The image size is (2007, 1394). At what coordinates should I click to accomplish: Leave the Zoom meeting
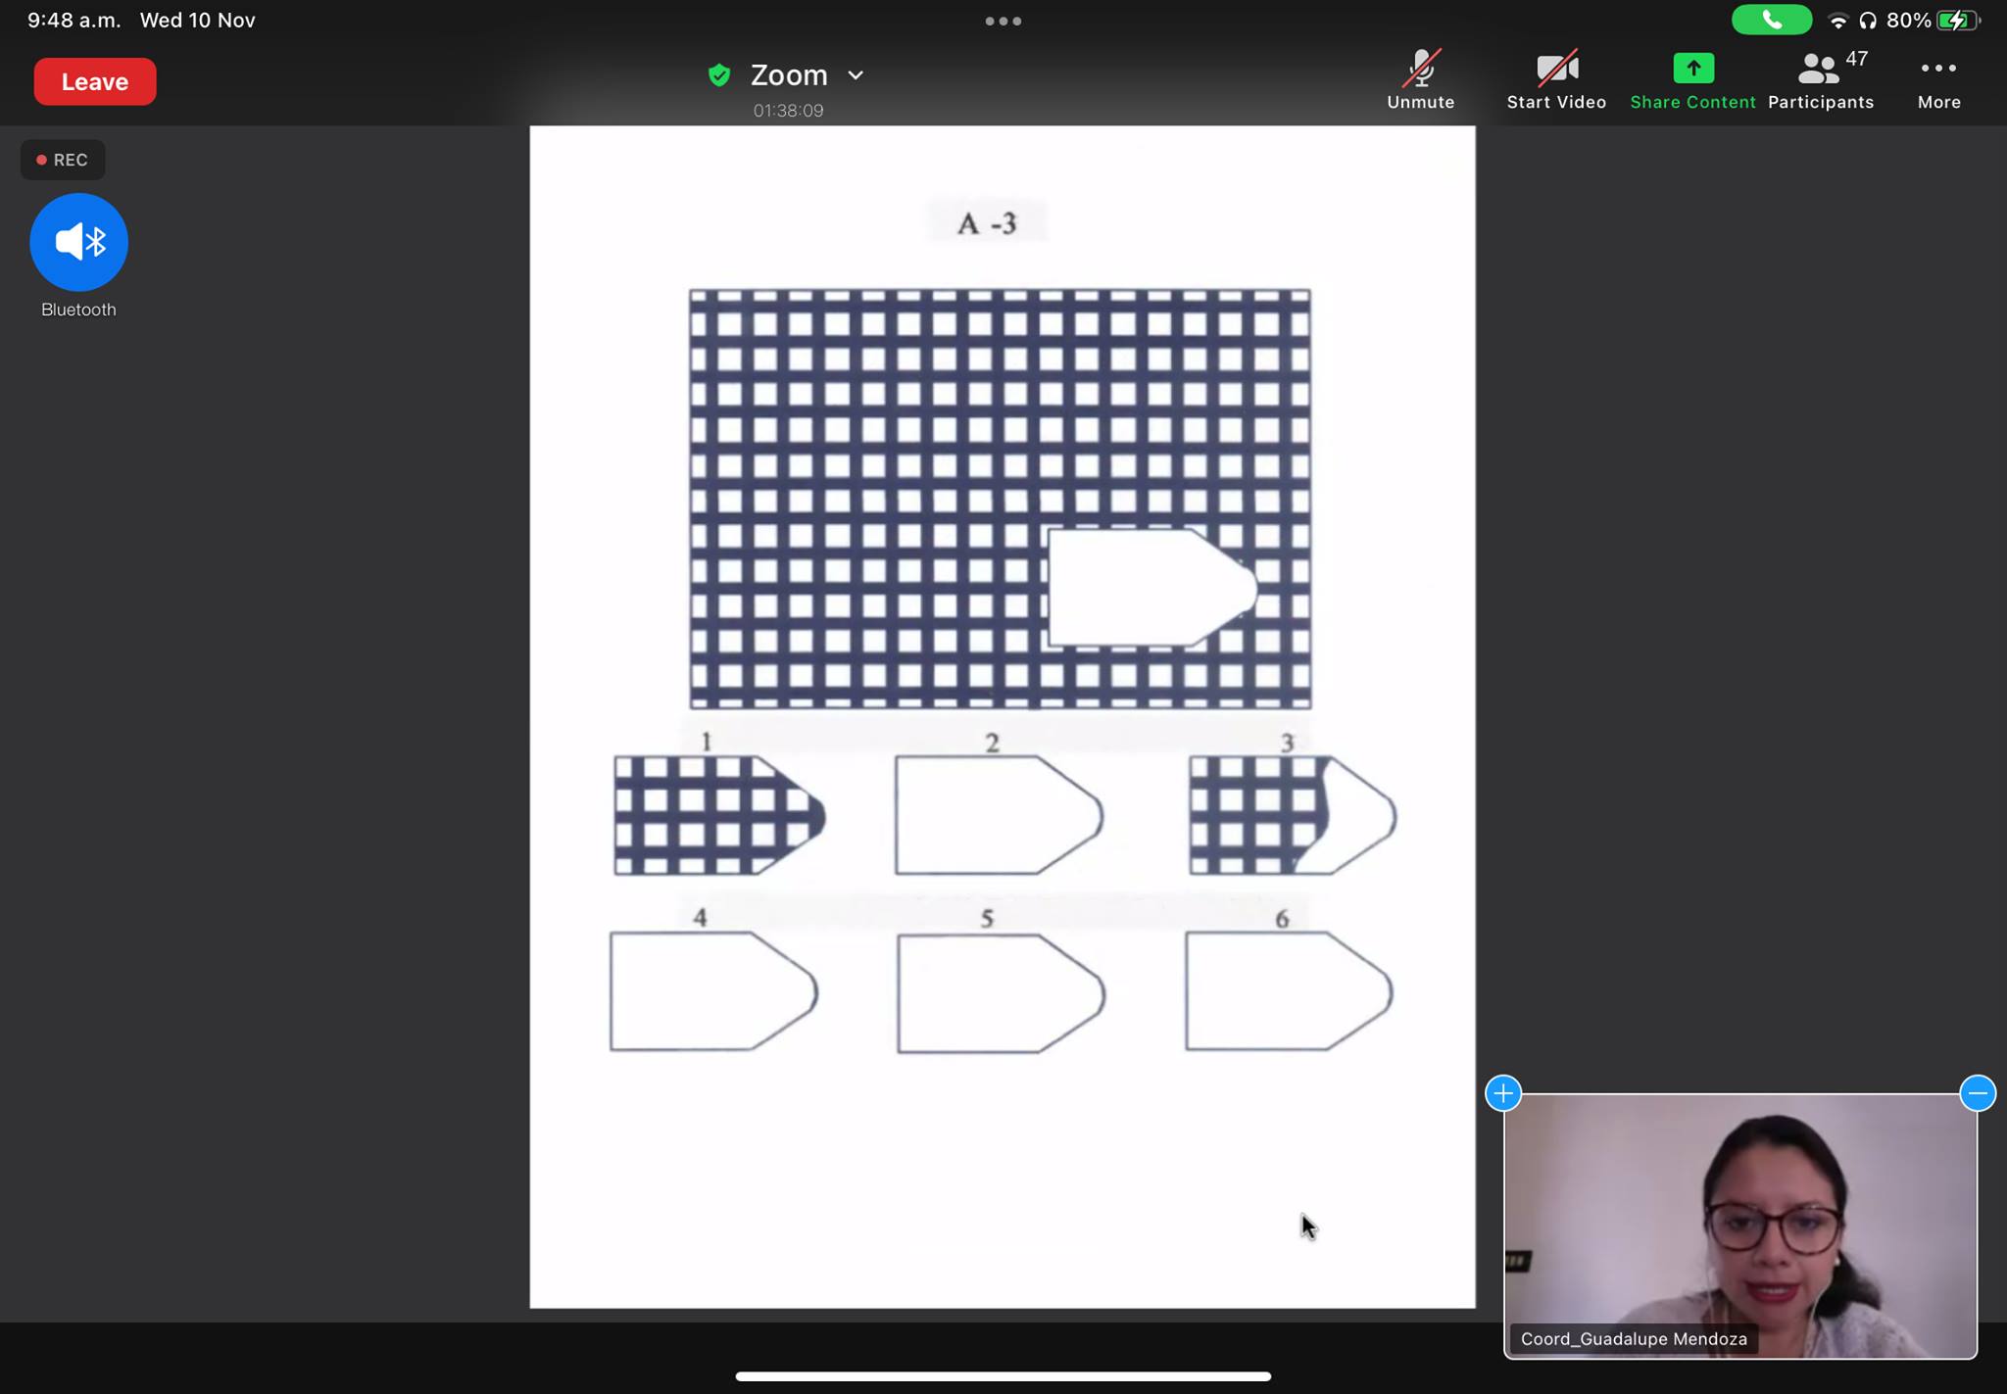click(x=95, y=81)
